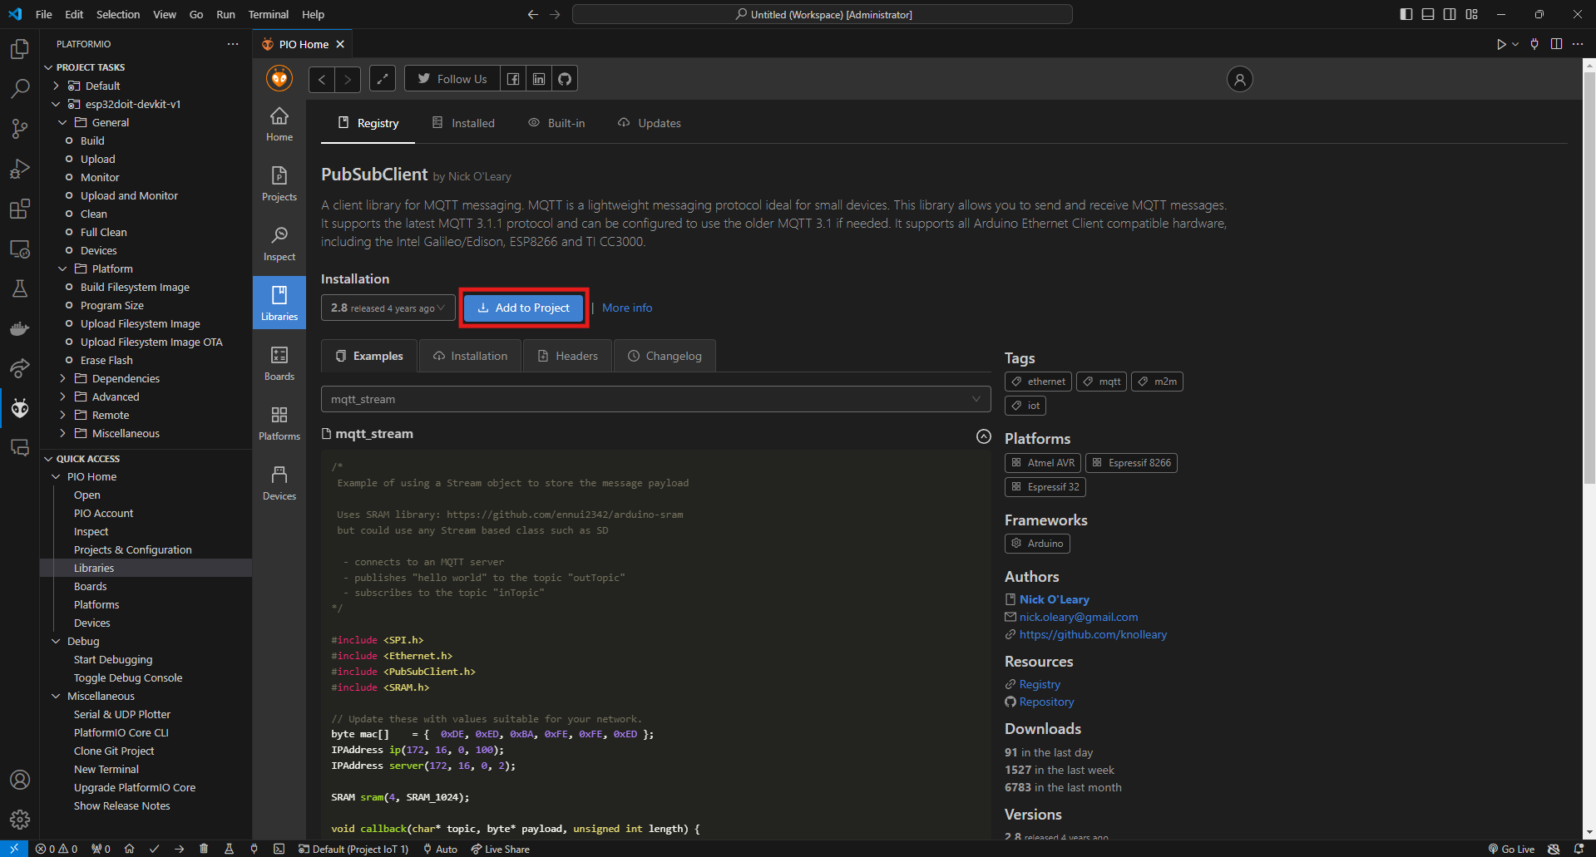The width and height of the screenshot is (1596, 857).
Task: Click PlatformIO Upload arrow in status bar
Action: [x=179, y=849]
